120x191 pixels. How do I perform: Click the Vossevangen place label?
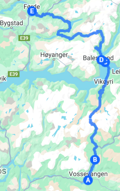tap(88, 174)
